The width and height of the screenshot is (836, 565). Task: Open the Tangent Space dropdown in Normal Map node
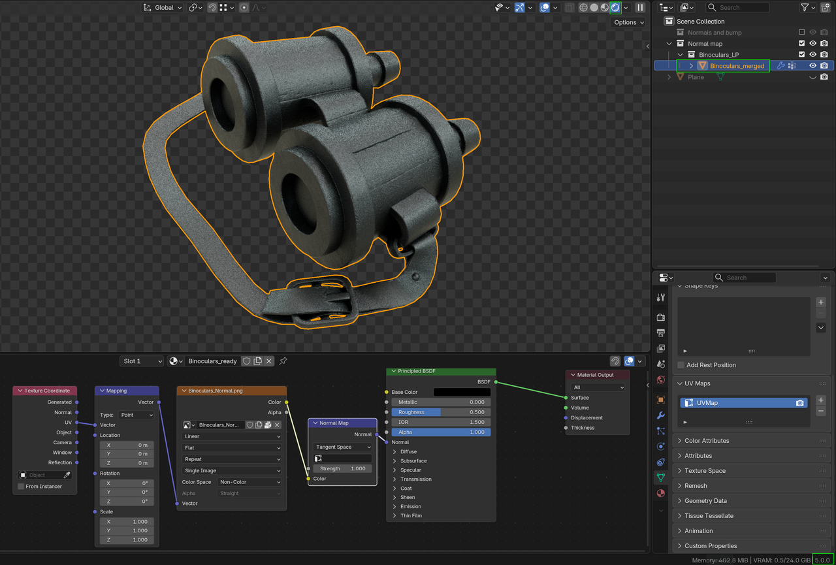(x=342, y=447)
